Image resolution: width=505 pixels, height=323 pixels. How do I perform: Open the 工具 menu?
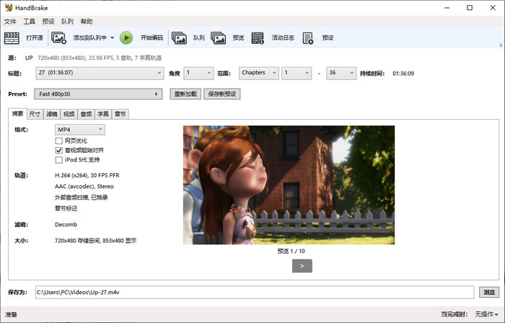click(29, 22)
